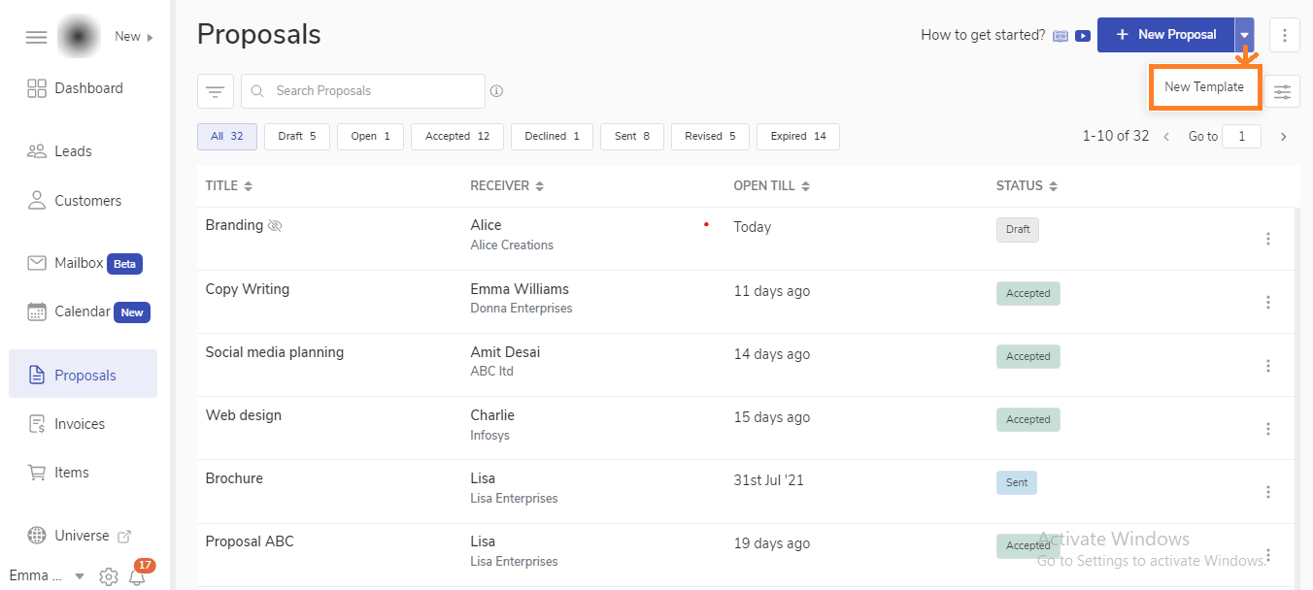
Task: Open column settings sliders icon
Action: (x=1283, y=91)
